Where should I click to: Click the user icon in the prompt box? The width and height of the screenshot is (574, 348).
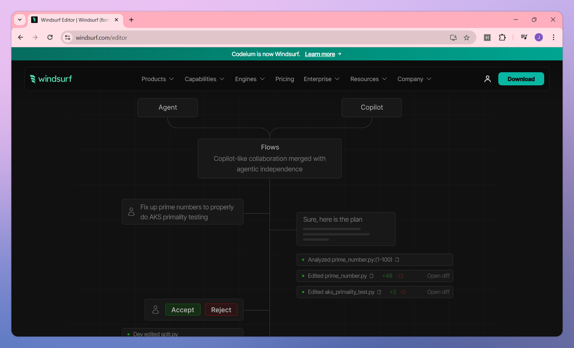(132, 212)
